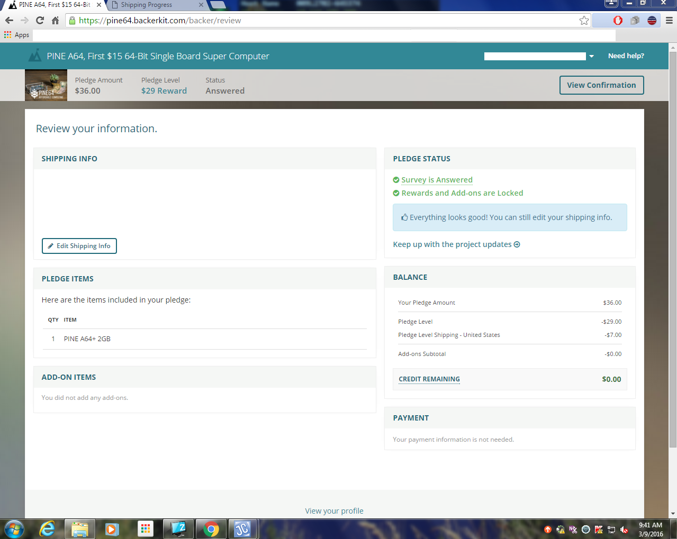The width and height of the screenshot is (677, 539).
Task: Select the PINE A64 browser tab
Action: coord(54,5)
